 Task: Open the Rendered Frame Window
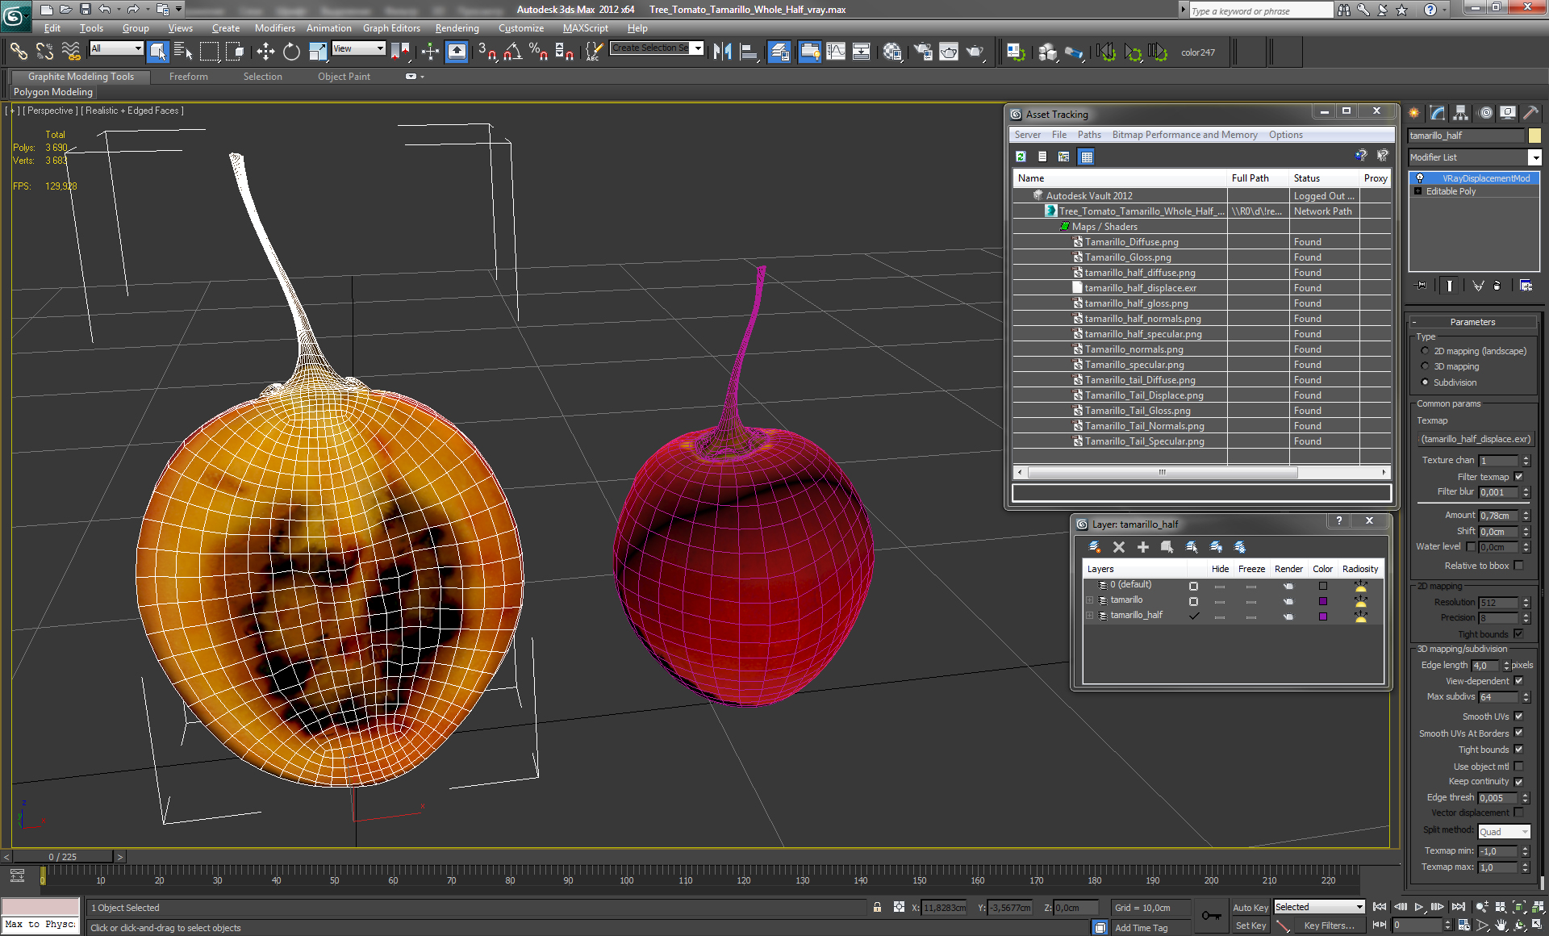(x=949, y=52)
